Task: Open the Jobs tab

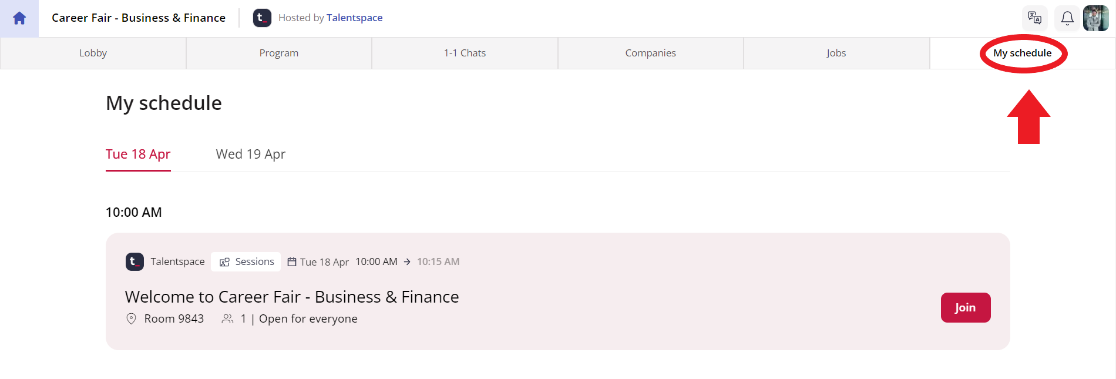Action: click(x=836, y=53)
